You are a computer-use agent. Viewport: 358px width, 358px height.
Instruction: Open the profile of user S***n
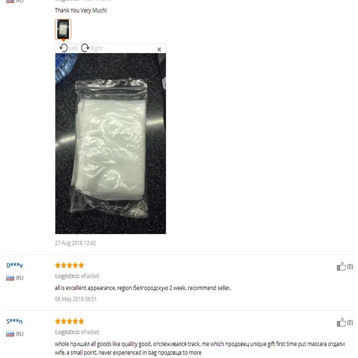point(14,321)
